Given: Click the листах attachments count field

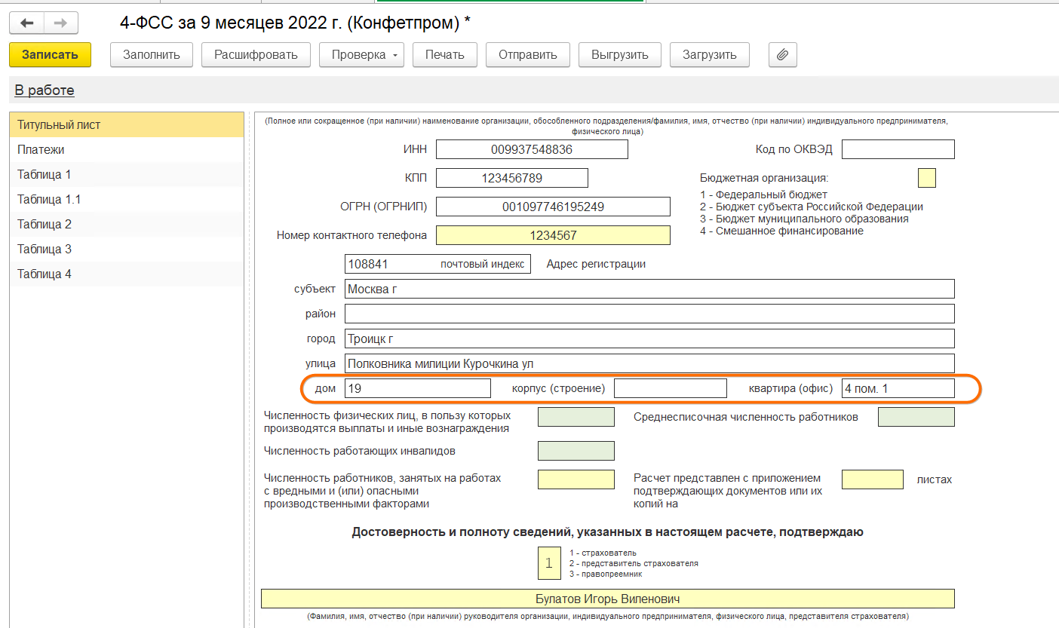Looking at the screenshot, I should click(873, 479).
